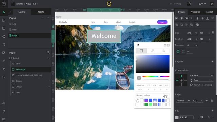
Task: Select the Ellipse tool
Action: (4, 36)
